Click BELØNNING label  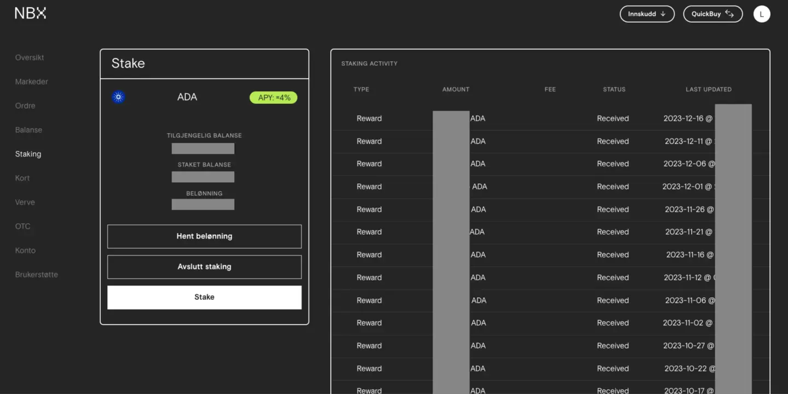pos(204,194)
